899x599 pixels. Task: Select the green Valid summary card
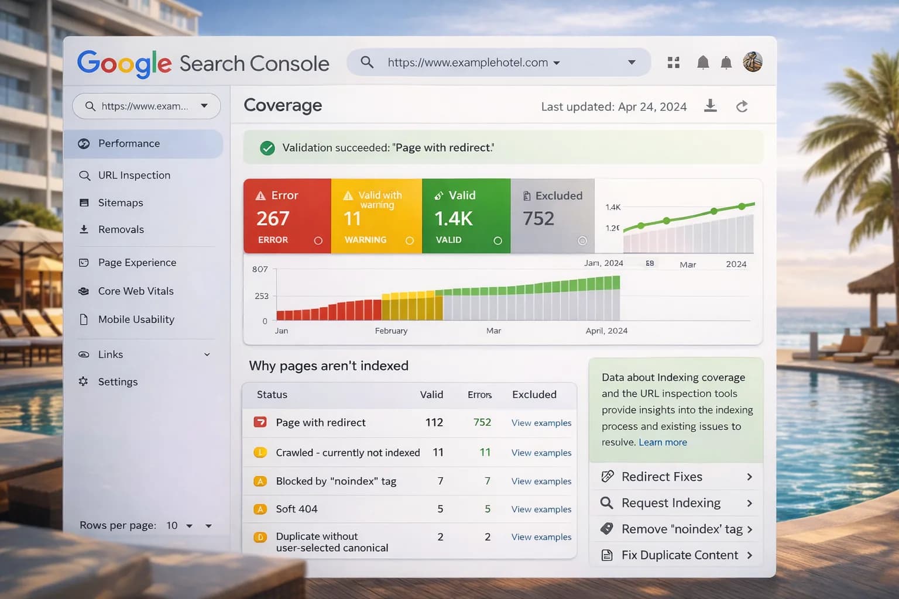[x=466, y=216]
